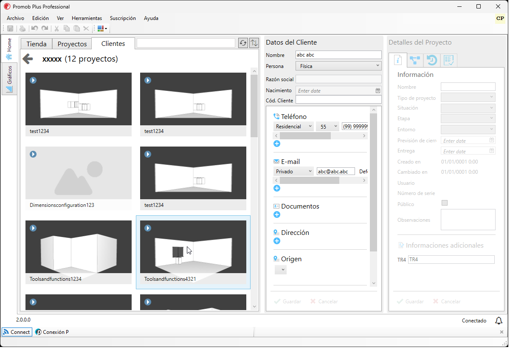Image resolution: width=510 pixels, height=350 pixels.
Task: Click the Copy icon in the toolbar
Action: (67, 28)
